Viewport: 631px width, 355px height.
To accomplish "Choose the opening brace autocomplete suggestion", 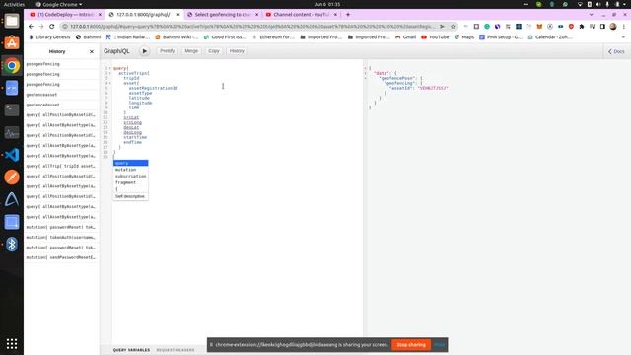I will pyautogui.click(x=130, y=188).
